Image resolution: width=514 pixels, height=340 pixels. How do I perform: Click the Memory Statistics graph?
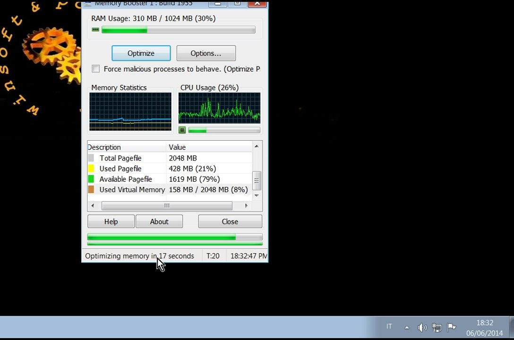tap(130, 111)
